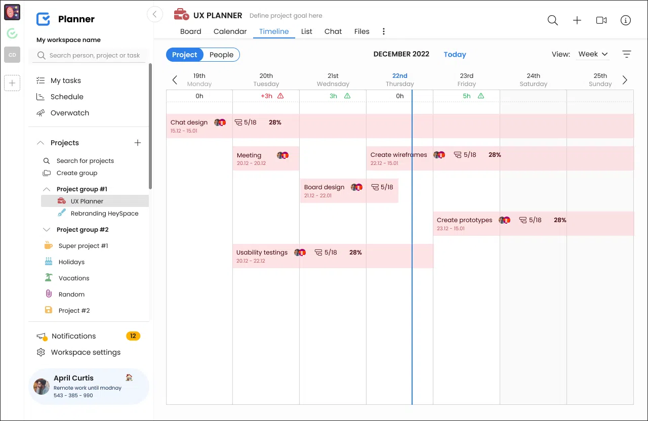Open Workspace settings gear icon
This screenshot has width=648, height=421.
point(41,352)
